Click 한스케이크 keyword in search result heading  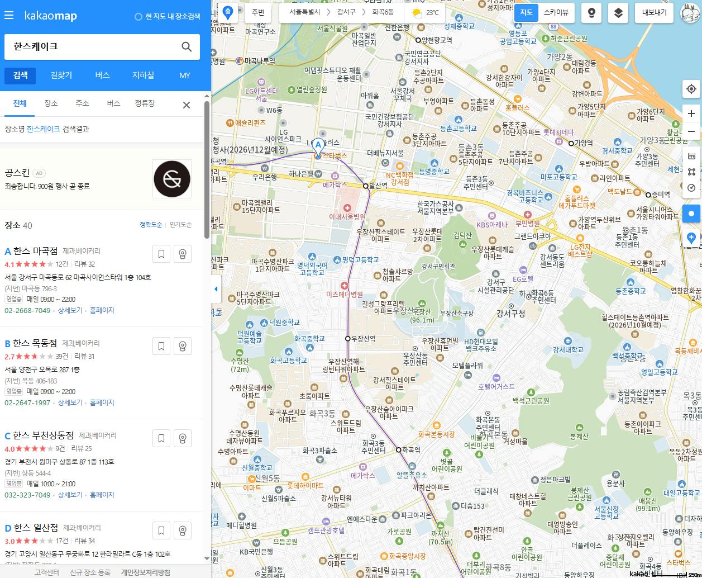tap(43, 129)
